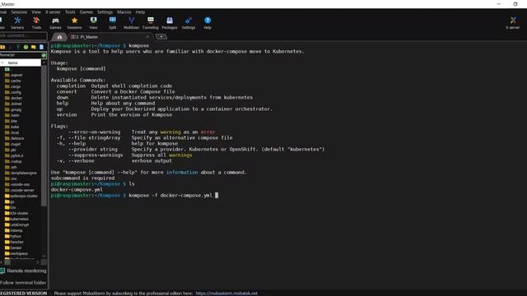Screen dimensions: 527x296
Task: Click the Name column header
Action: [21, 62]
